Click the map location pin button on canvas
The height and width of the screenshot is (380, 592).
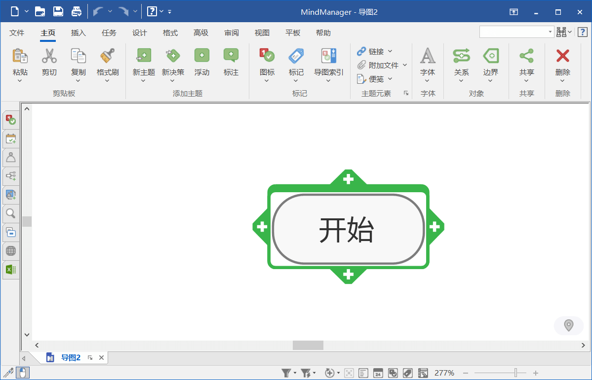pos(569,325)
